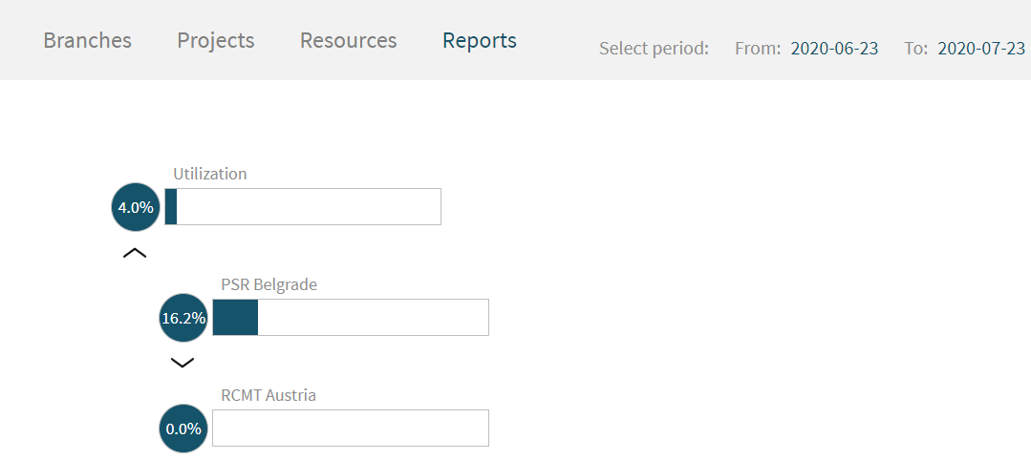
Task: Select the Reports tab
Action: click(480, 41)
